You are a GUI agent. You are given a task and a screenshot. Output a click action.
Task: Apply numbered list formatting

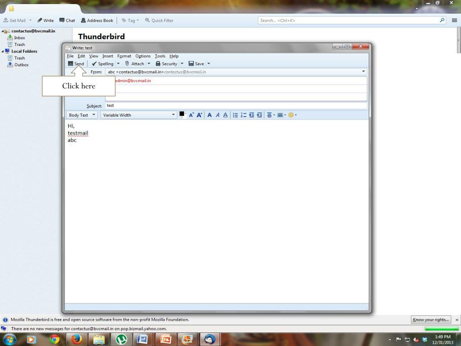[244, 115]
